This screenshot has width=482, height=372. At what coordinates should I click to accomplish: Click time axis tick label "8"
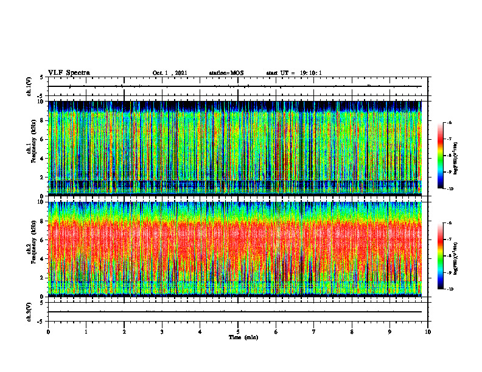coord(352,332)
